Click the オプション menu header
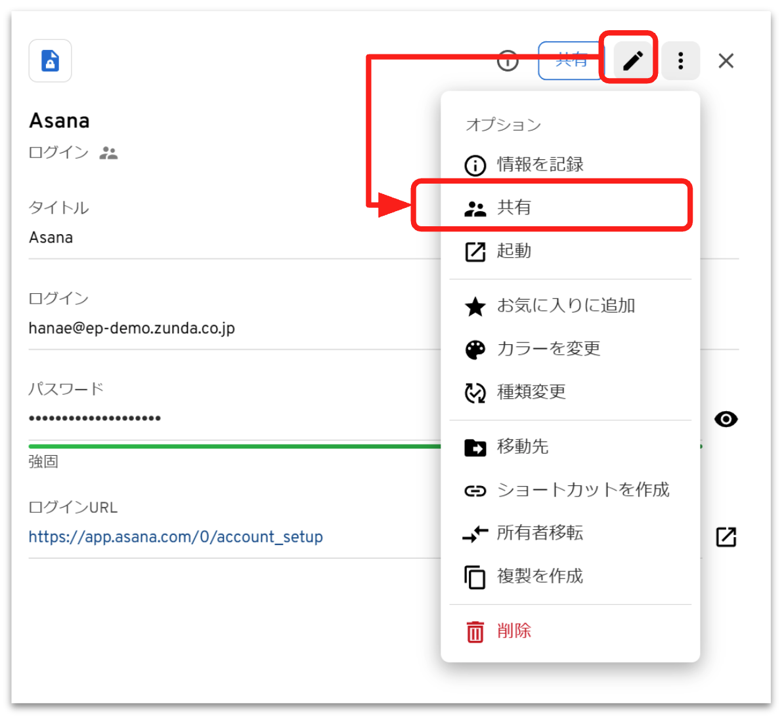 (504, 125)
